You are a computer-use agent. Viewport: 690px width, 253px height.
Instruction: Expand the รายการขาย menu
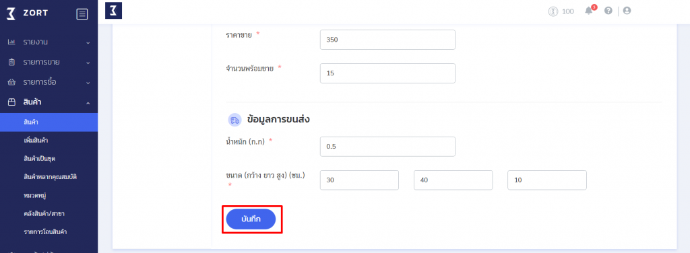coord(49,63)
